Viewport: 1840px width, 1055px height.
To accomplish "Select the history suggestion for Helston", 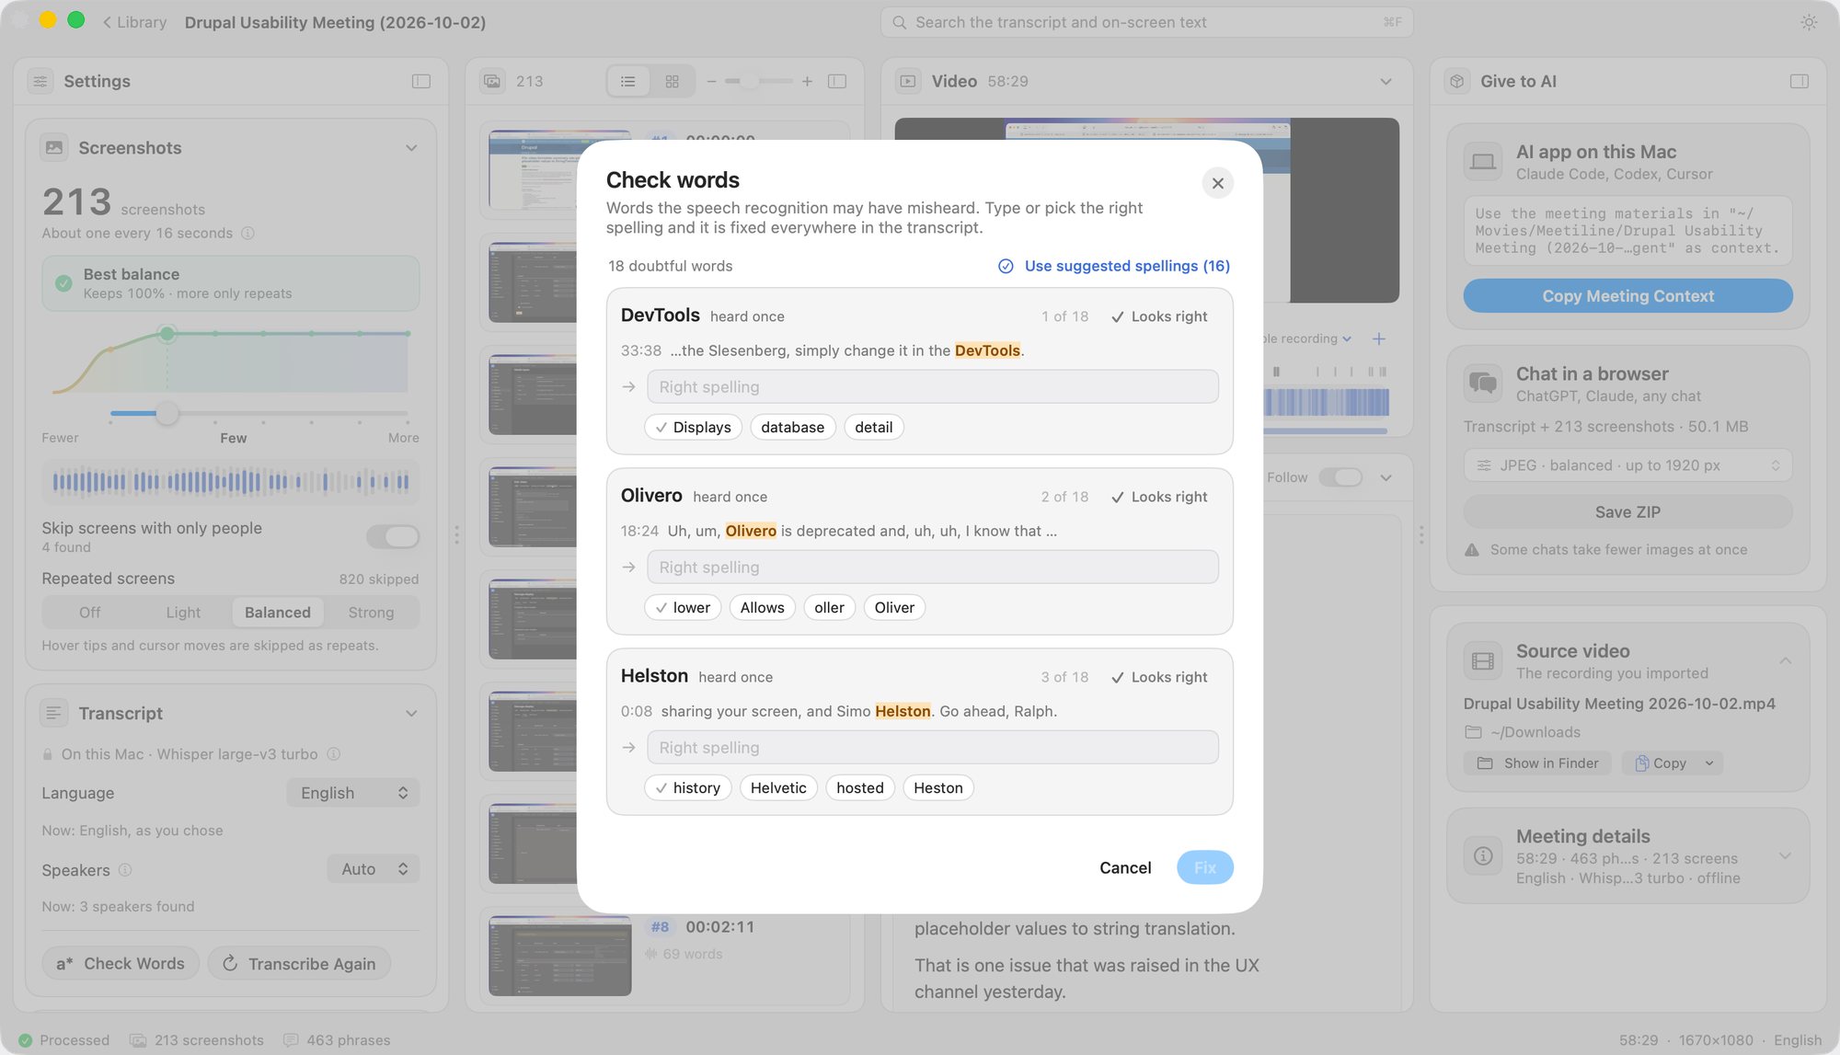I will (x=688, y=788).
